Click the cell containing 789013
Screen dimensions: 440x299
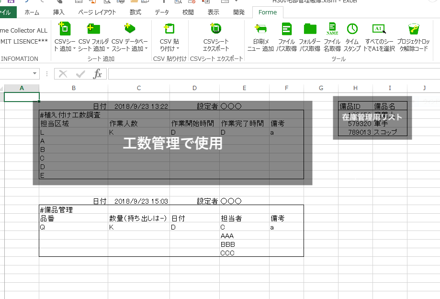click(x=355, y=132)
